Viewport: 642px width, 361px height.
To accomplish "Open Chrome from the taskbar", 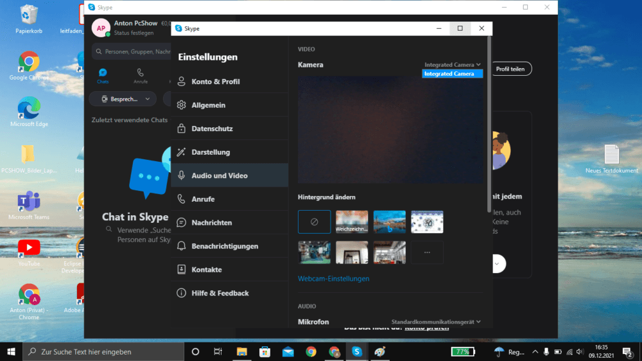I will click(311, 351).
